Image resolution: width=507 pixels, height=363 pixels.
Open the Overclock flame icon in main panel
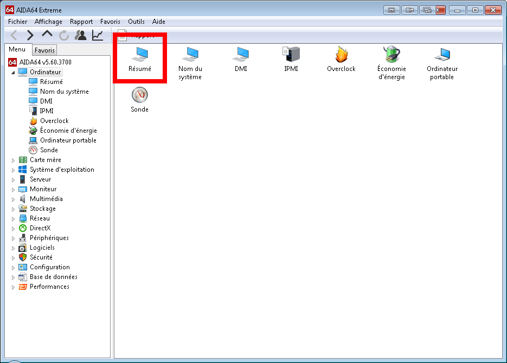(x=341, y=59)
